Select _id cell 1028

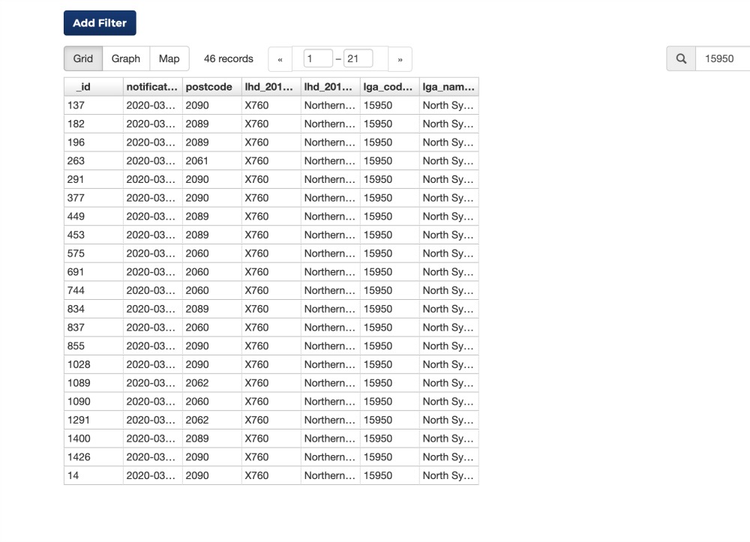pos(93,364)
